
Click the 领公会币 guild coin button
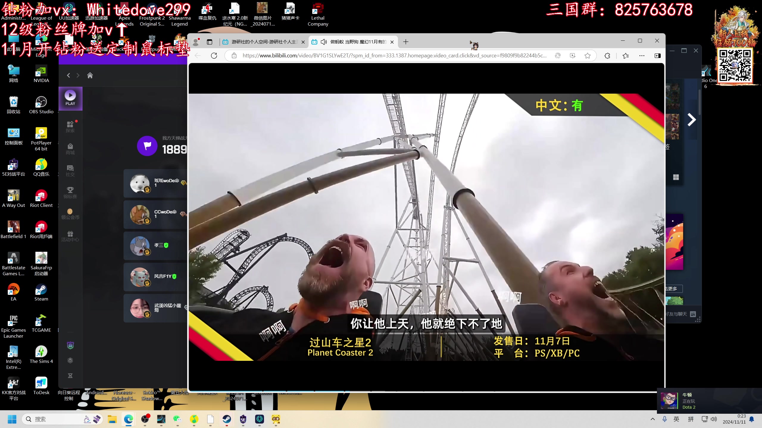coord(70,214)
